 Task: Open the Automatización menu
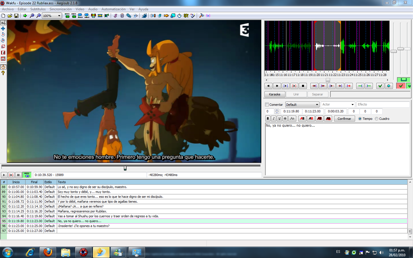pyautogui.click(x=113, y=9)
